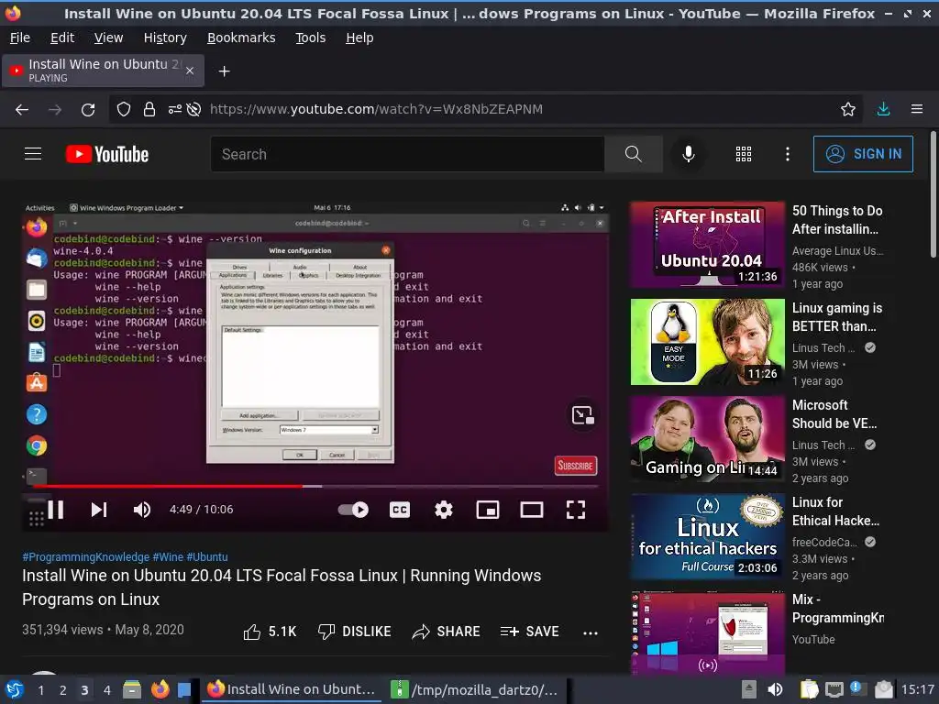Image resolution: width=939 pixels, height=704 pixels.
Task: Open YouTube settings three-dot menu
Action: (788, 154)
